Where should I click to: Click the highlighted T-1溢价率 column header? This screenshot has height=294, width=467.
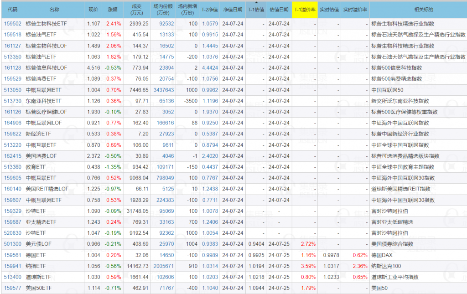tap(305, 10)
